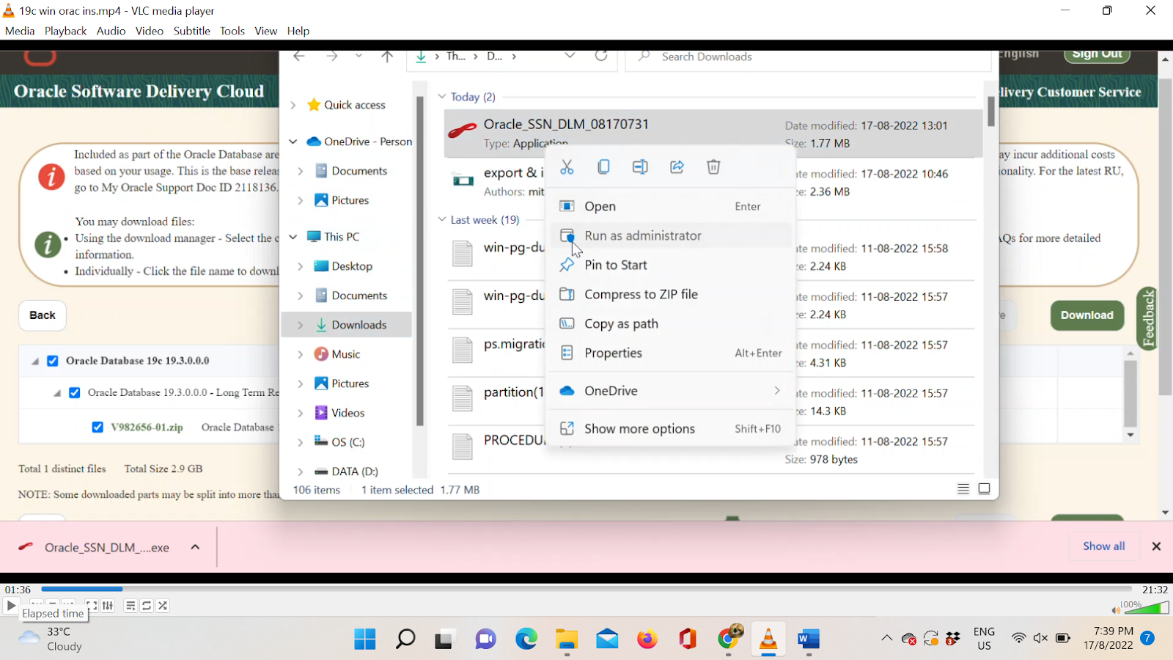
Task: Click the Rename icon in the context menu
Action: click(x=640, y=167)
